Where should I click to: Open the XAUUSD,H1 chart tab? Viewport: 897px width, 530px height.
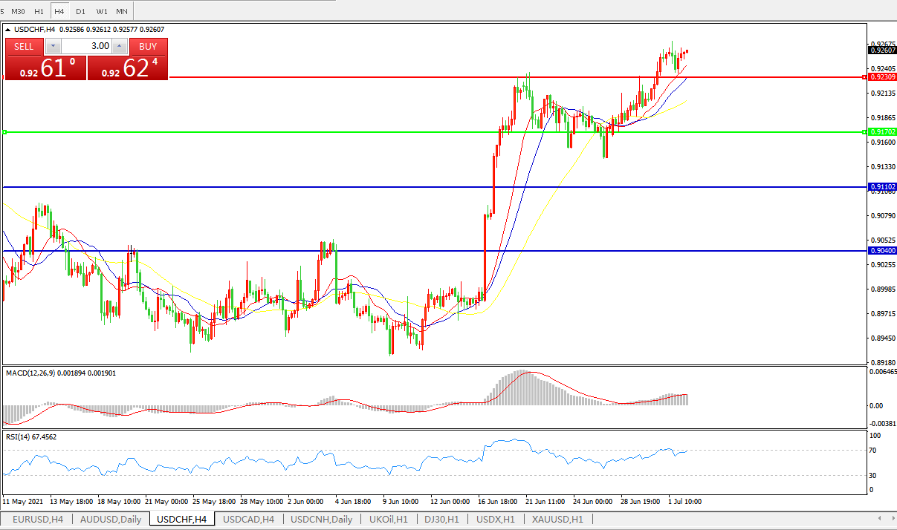point(557,520)
